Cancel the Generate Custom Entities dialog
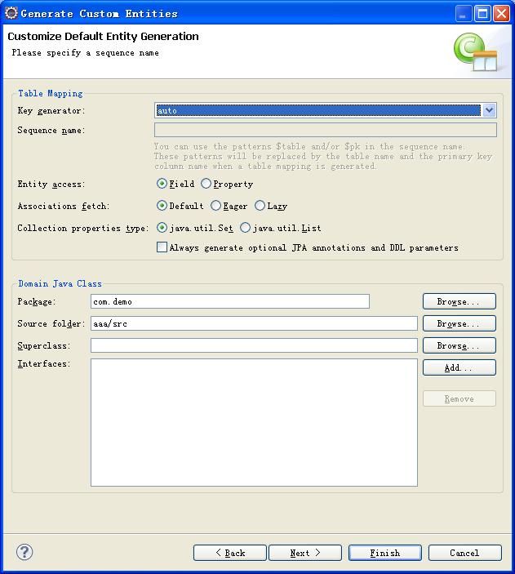515x574 pixels. pos(465,553)
